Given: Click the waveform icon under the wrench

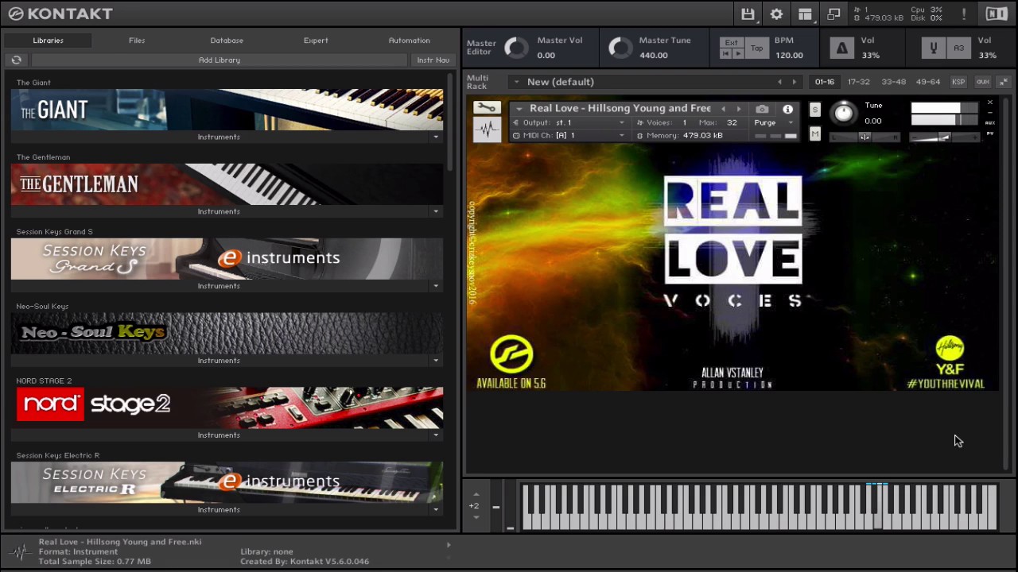Looking at the screenshot, I should click(486, 129).
